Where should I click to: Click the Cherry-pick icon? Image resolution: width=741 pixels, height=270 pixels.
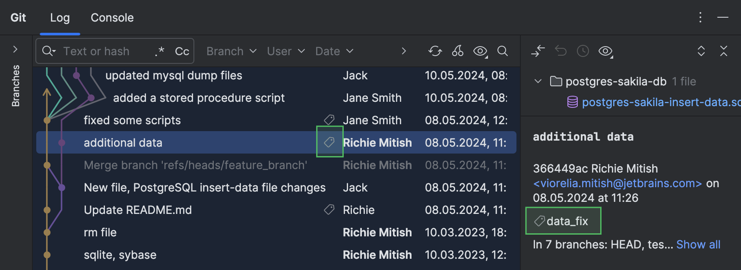[x=458, y=51]
